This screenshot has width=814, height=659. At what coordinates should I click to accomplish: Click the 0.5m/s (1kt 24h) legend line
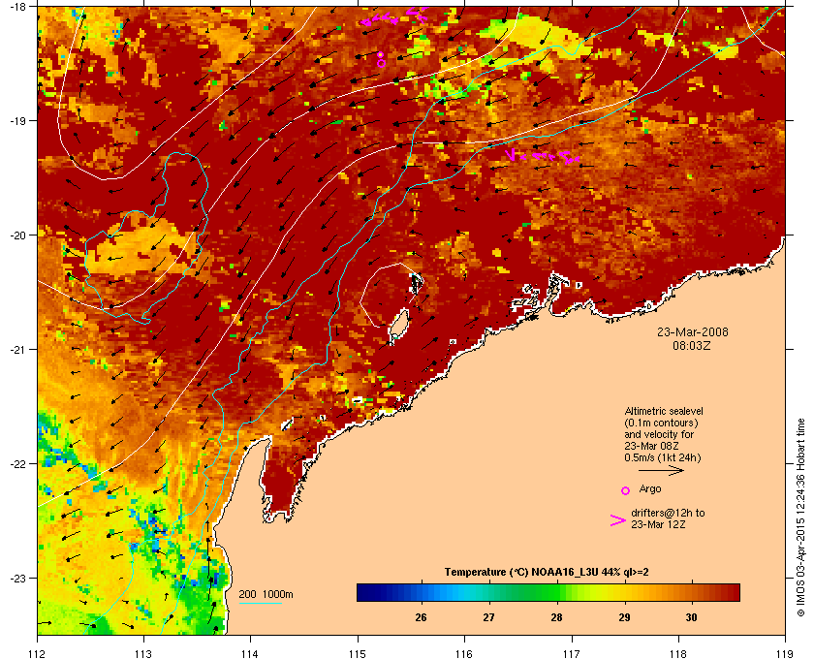663,458
